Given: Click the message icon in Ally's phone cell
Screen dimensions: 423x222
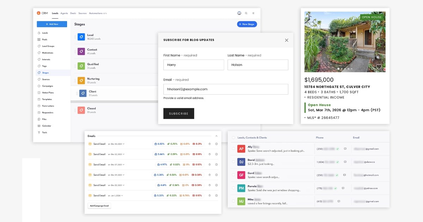Looking at the screenshot, I should click(x=345, y=149).
